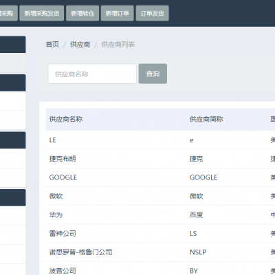
Task: Click abbreviation cell 百度
Action: click(197, 214)
